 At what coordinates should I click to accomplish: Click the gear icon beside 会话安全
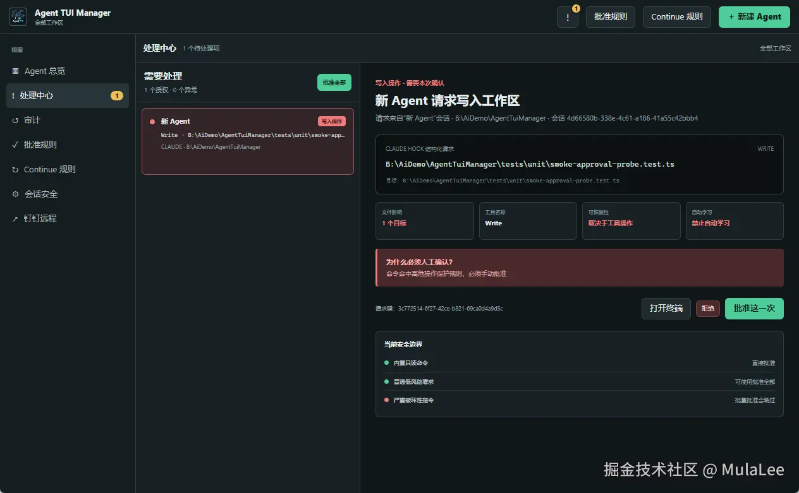tap(15, 194)
